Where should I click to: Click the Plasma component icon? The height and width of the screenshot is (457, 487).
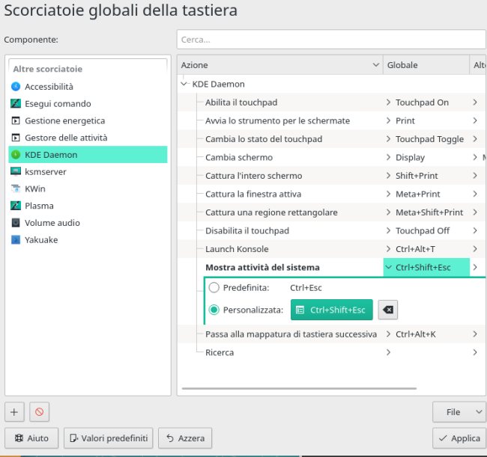point(16,206)
